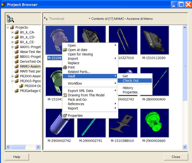Click the M-2900002741 label
Image resolution: width=192 pixels, height=163 pixels.
(x=90, y=141)
